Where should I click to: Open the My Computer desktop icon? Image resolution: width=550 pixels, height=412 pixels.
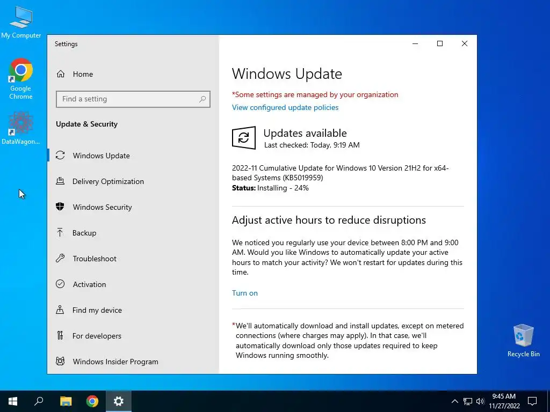coord(21,23)
